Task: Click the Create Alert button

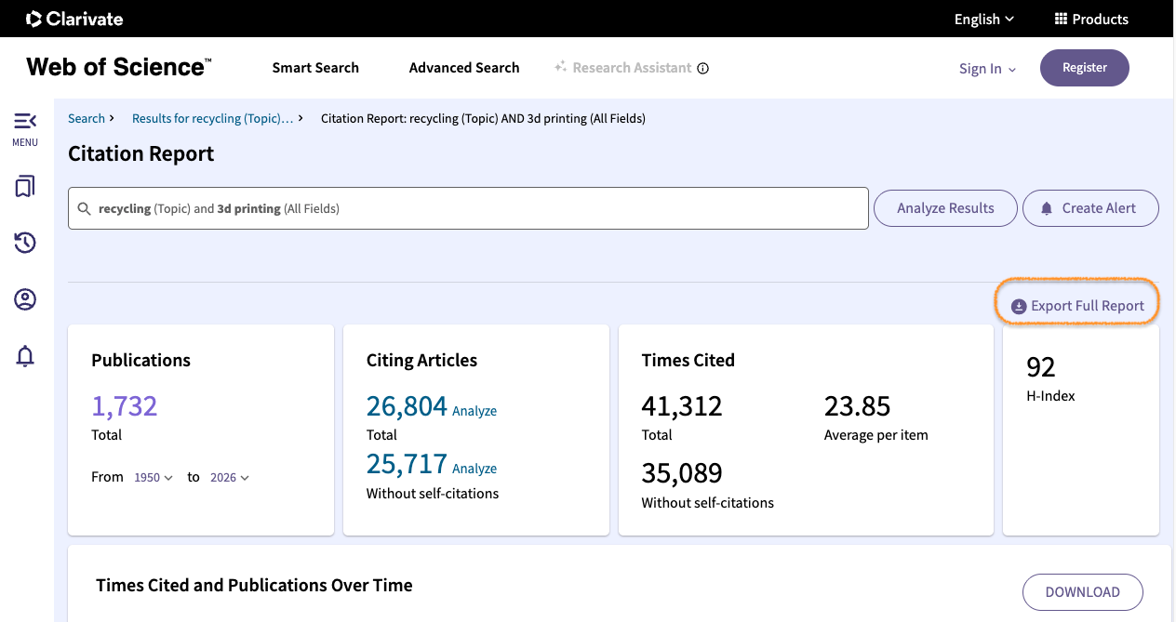Action: point(1090,208)
